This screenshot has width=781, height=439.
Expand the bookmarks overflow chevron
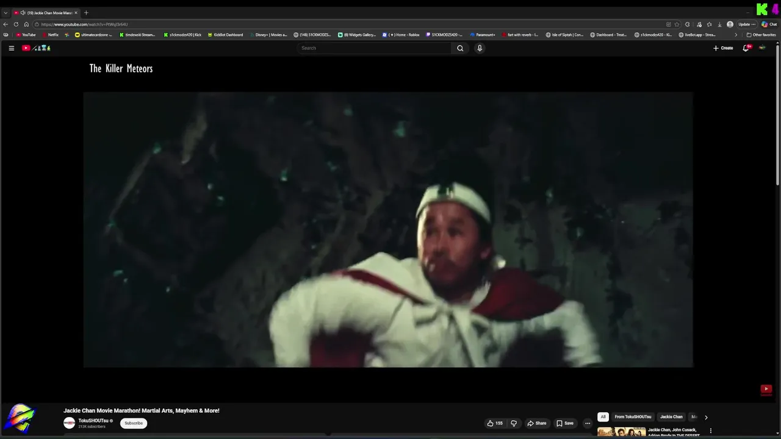[x=735, y=35]
